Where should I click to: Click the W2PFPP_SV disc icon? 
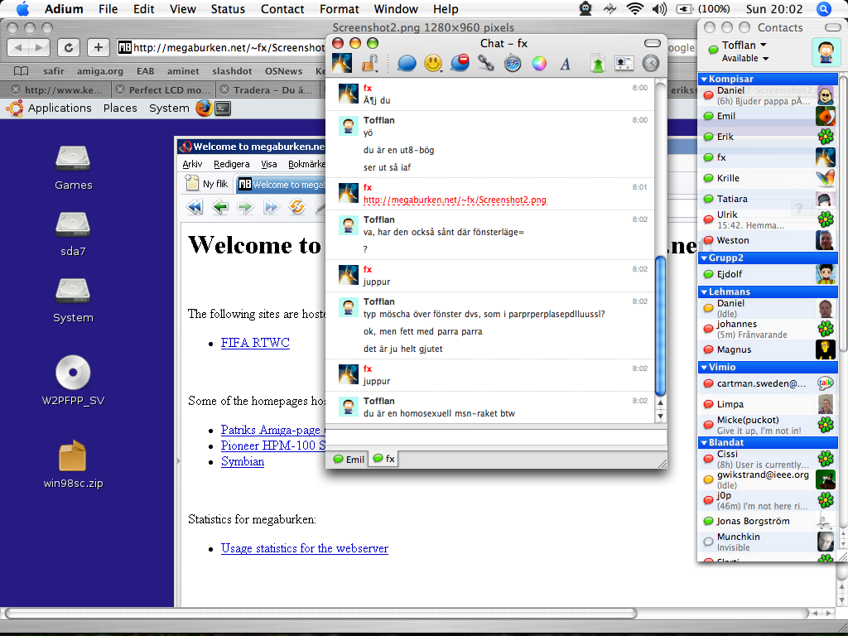[73, 372]
